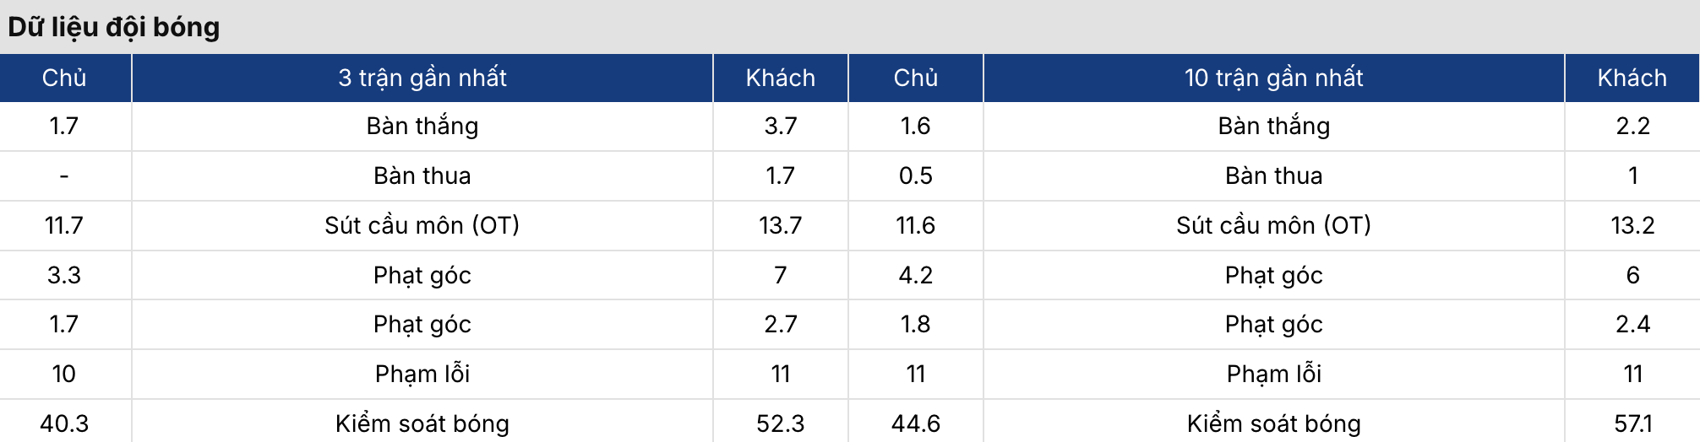Select the "10 trận gần nhất" column header
Image resolution: width=1700 pixels, height=442 pixels.
[x=1273, y=78]
